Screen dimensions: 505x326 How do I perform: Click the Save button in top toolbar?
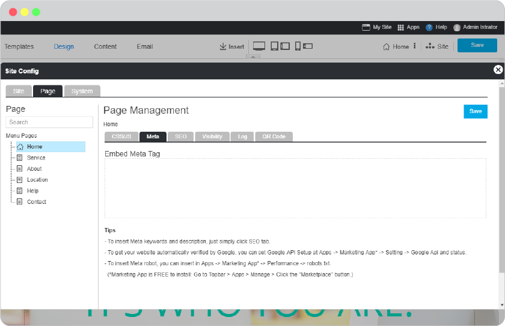(477, 46)
